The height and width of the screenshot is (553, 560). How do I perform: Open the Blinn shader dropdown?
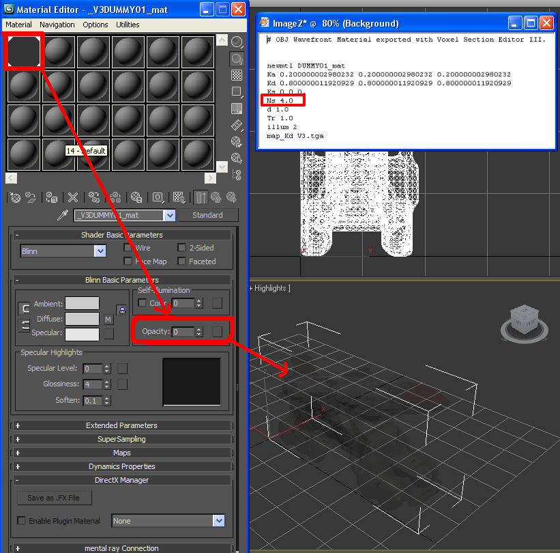pyautogui.click(x=100, y=251)
